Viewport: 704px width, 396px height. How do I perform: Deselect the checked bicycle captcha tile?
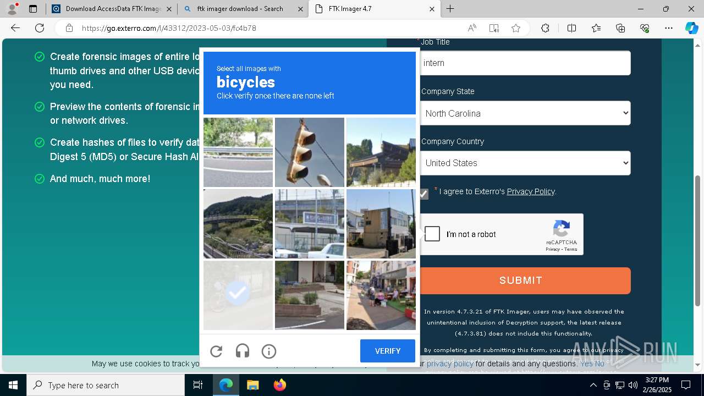[238, 295]
